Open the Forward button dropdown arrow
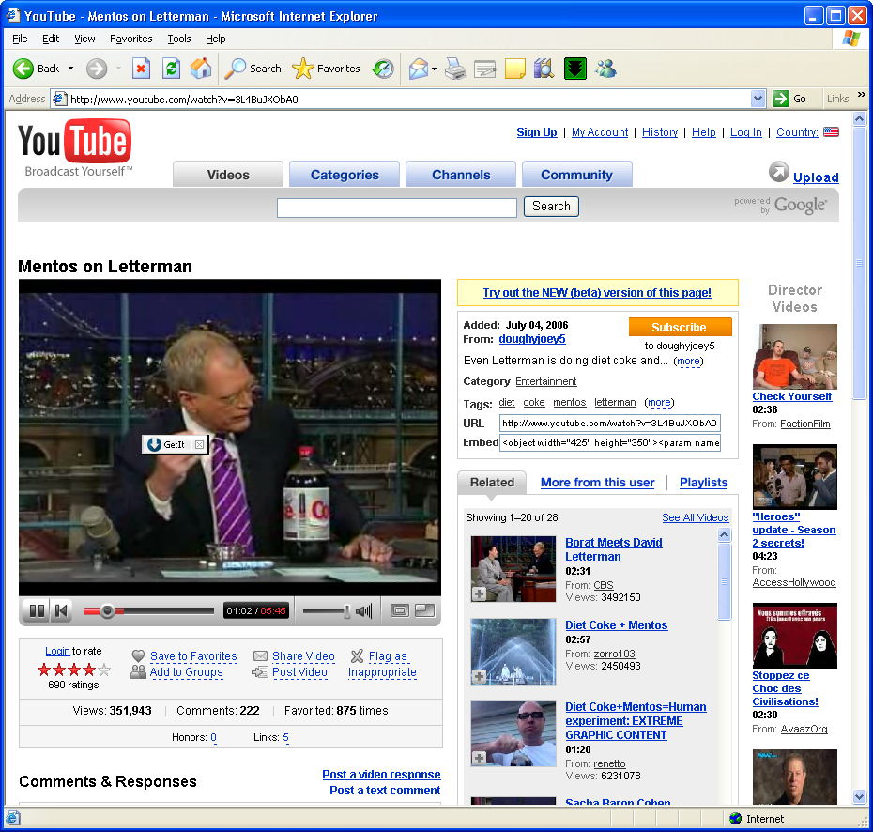This screenshot has height=832, width=873. 118,69
